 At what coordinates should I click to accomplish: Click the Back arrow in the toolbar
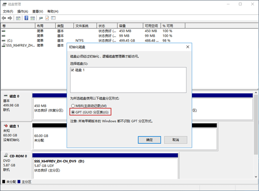(4, 18)
